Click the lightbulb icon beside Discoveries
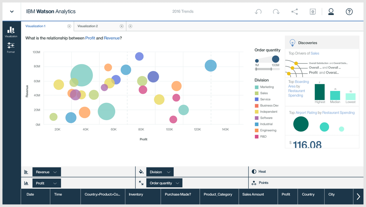This screenshot has height=207, width=366. tap(292, 43)
